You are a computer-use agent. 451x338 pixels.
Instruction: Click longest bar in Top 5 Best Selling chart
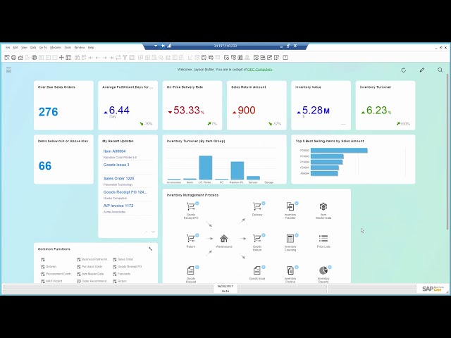click(339, 150)
